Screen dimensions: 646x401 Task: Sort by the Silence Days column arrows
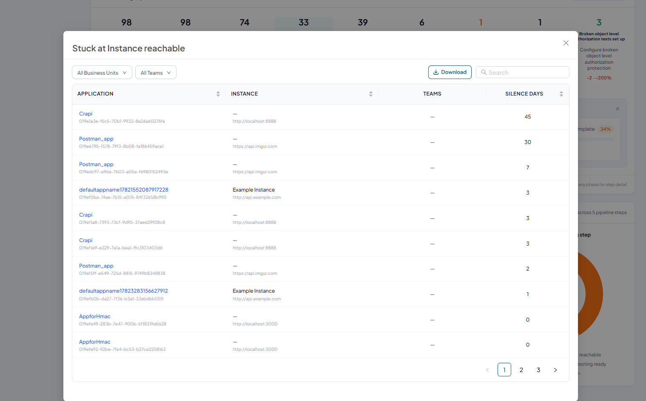(x=561, y=94)
